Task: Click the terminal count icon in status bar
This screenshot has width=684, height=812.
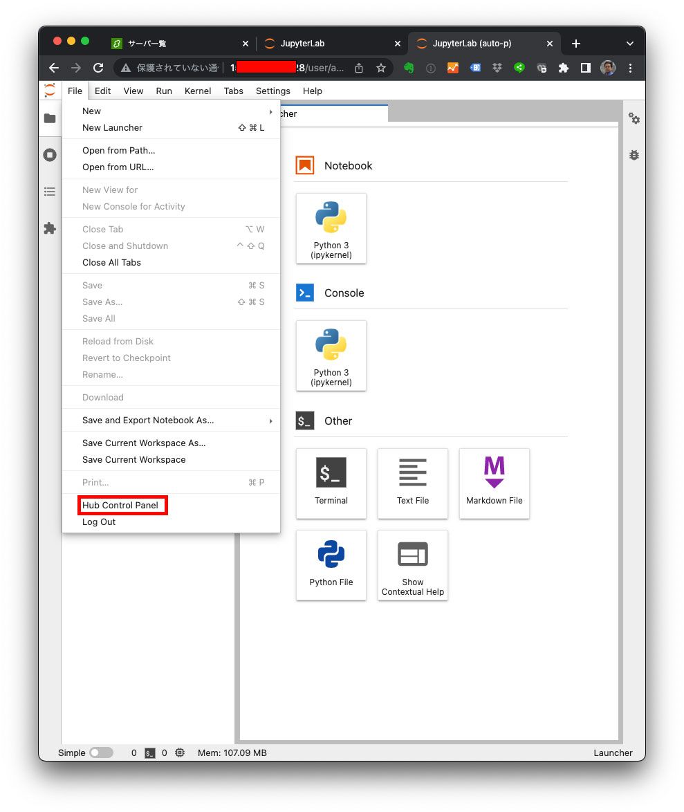Action: point(149,753)
